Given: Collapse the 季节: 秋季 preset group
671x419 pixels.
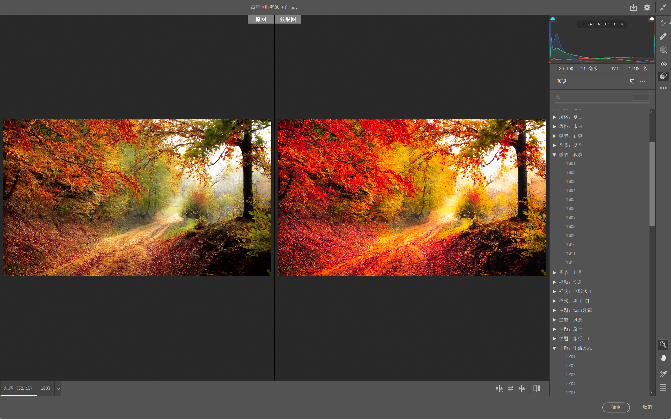Looking at the screenshot, I should pos(554,155).
